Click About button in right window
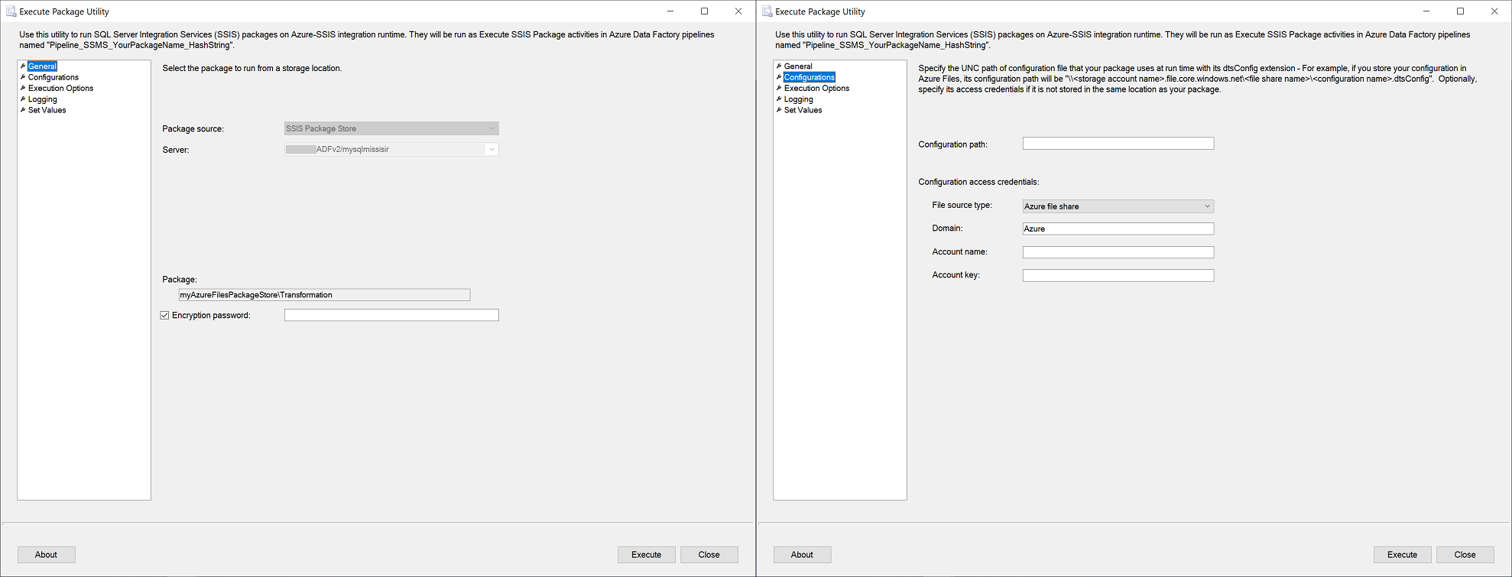 802,555
